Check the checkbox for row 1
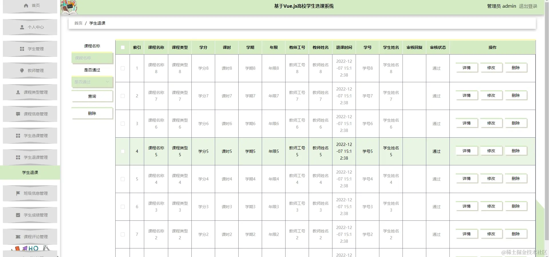The width and height of the screenshot is (549, 257). pos(123,68)
